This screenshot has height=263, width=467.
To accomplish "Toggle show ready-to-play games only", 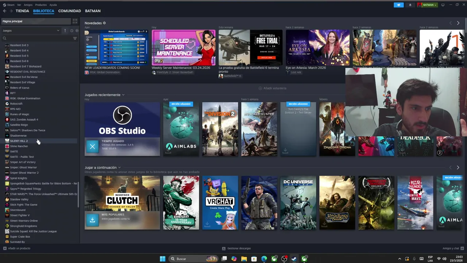I will (x=77, y=31).
